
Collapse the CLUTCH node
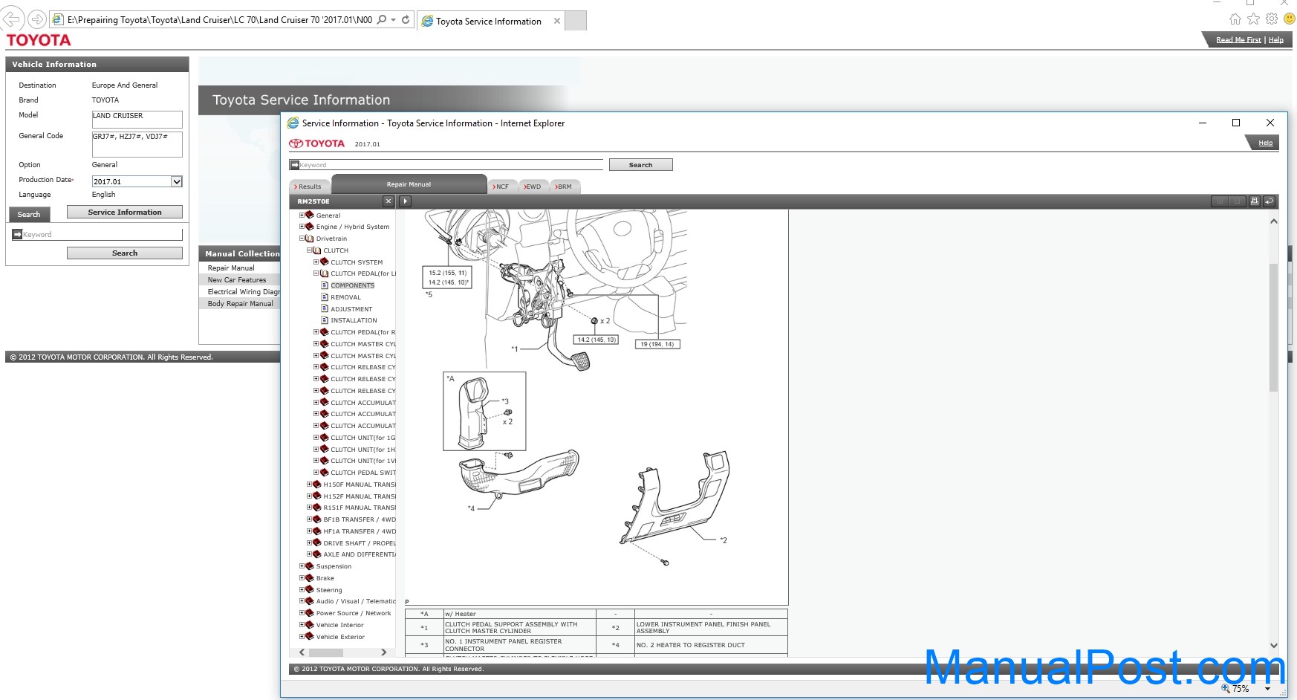309,250
